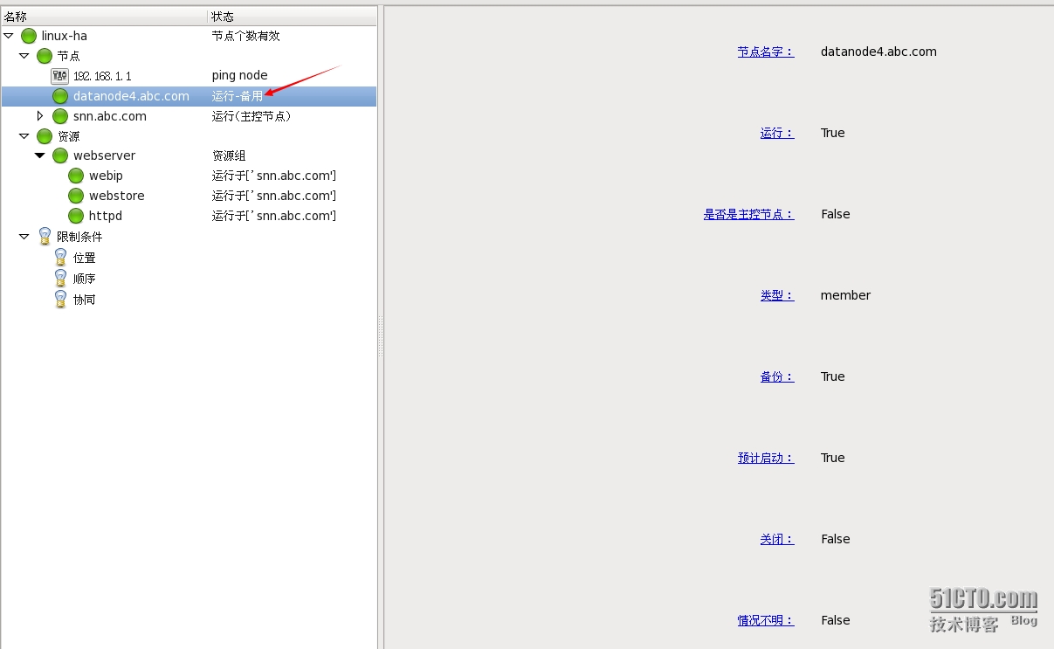Open the 运行 property link
Screen dimensions: 1054x649
click(777, 133)
